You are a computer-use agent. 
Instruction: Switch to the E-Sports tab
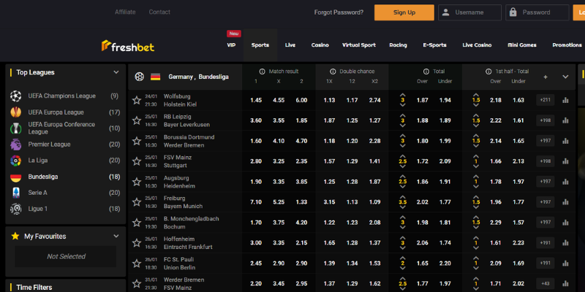click(434, 45)
